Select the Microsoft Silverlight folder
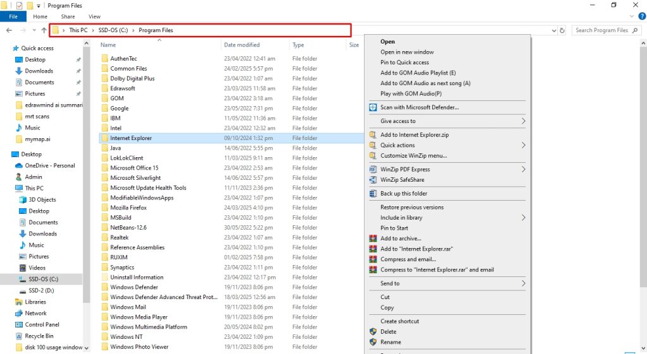Viewport: 647px width, 354px height. coord(135,177)
